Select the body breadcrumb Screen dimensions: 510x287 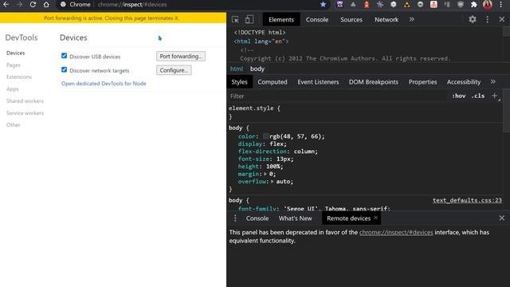coord(257,69)
